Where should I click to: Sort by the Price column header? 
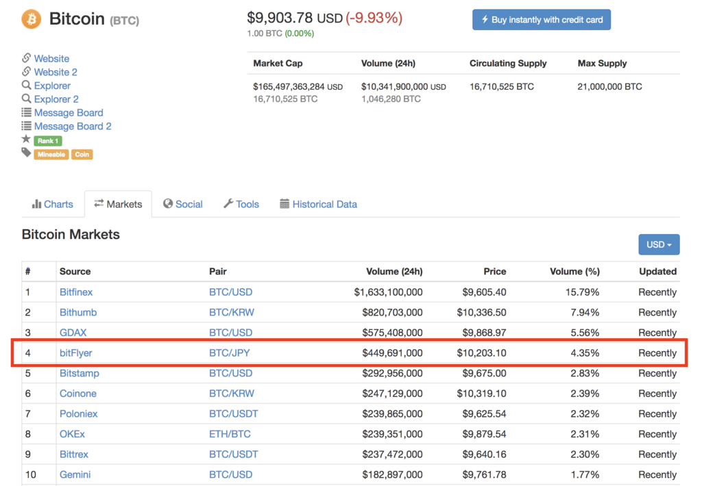[495, 271]
